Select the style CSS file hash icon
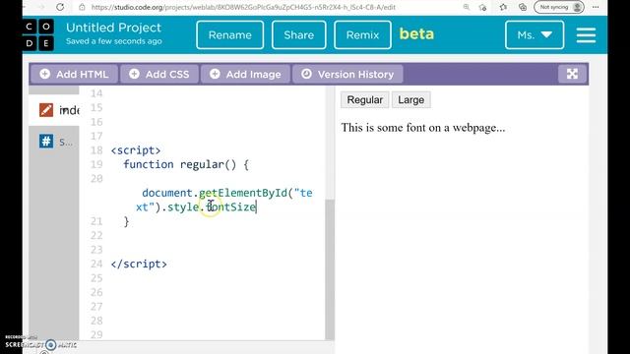The image size is (630, 354). click(x=46, y=142)
